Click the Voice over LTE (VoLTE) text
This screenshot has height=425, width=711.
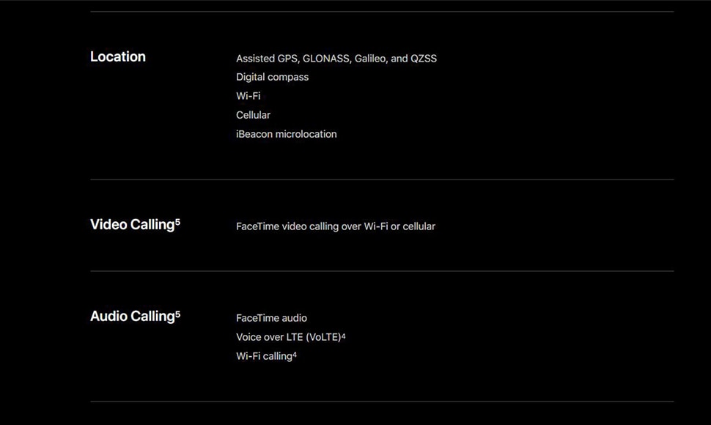point(288,338)
